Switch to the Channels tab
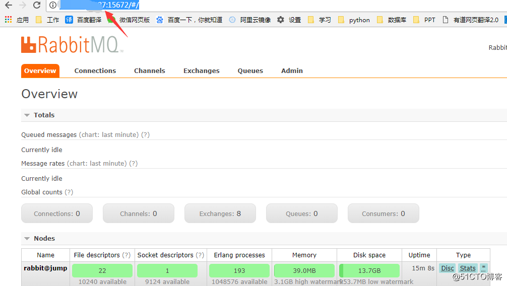Viewport: 507px width, 286px height. [x=149, y=71]
